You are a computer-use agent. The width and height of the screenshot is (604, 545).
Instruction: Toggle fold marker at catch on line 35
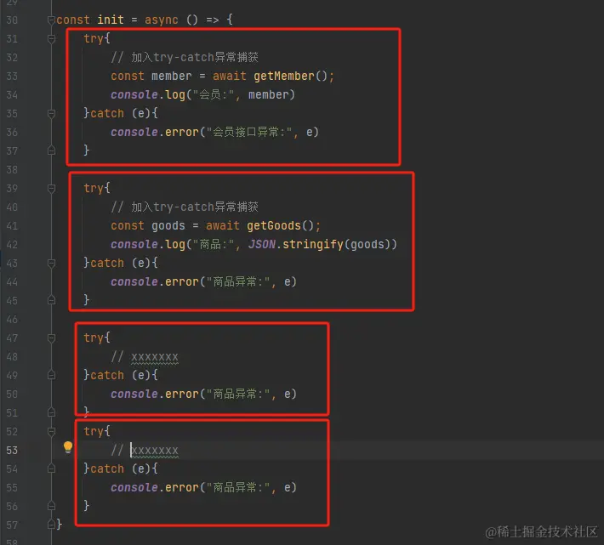tap(51, 114)
